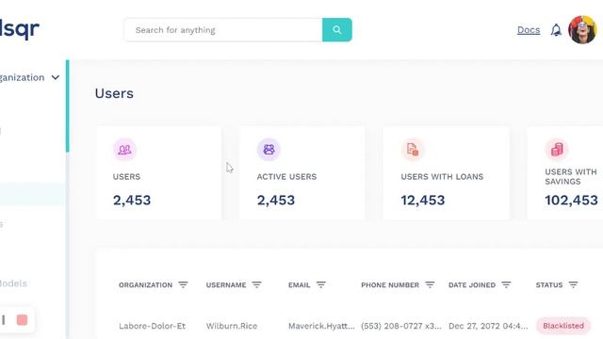Open the Docs link
Image resolution: width=603 pixels, height=339 pixels.
529,30
